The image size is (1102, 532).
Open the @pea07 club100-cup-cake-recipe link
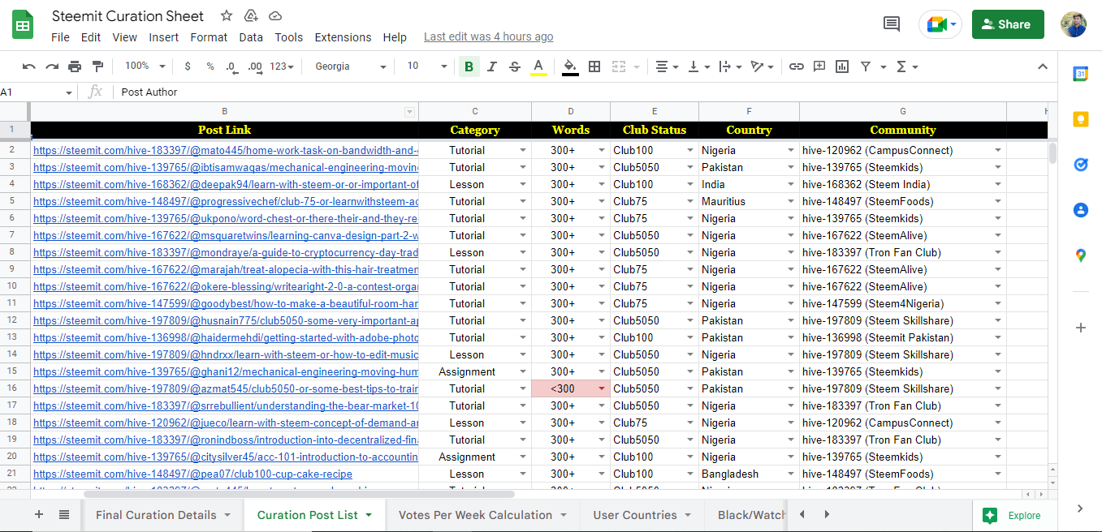[192, 474]
